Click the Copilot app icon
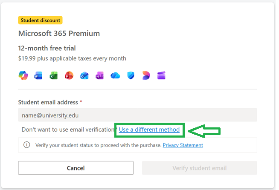Screen dimensions: 279x190 click(23, 75)
